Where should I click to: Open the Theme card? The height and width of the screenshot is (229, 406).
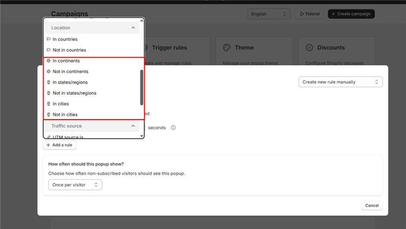(x=254, y=51)
